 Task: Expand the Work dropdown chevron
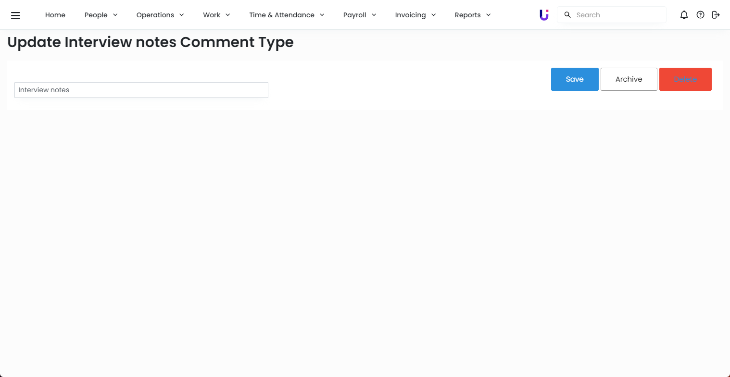228,15
